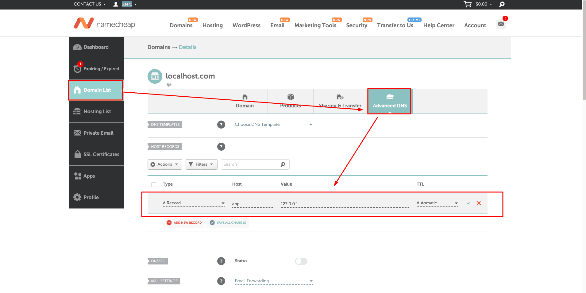This screenshot has width=586, height=293.
Task: Click the search magnifier in top bar
Action: point(502,4)
